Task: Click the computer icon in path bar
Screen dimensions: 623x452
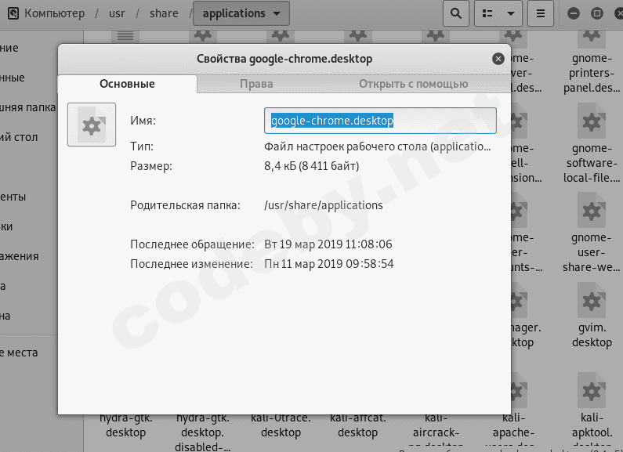Action: pyautogui.click(x=13, y=13)
